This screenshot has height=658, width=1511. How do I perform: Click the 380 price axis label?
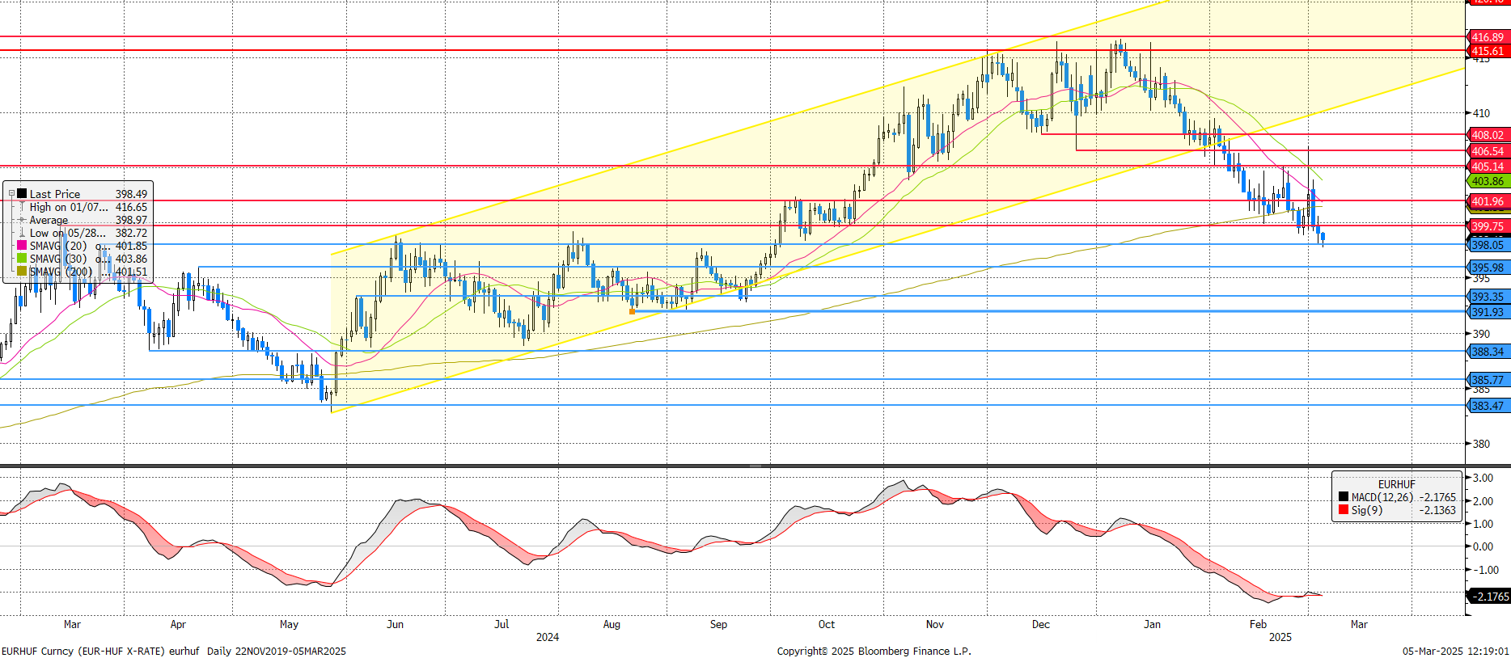1481,444
